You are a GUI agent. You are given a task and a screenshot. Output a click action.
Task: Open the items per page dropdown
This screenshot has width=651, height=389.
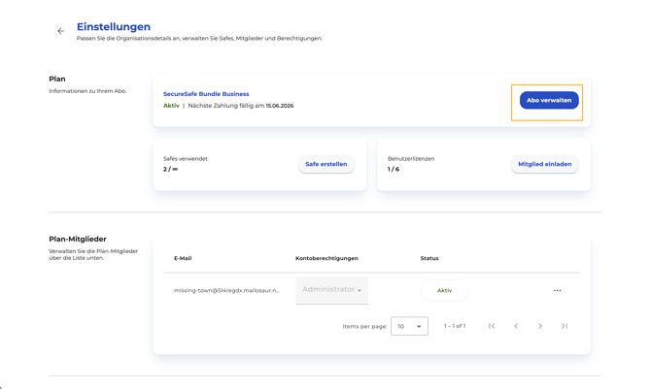tap(409, 326)
